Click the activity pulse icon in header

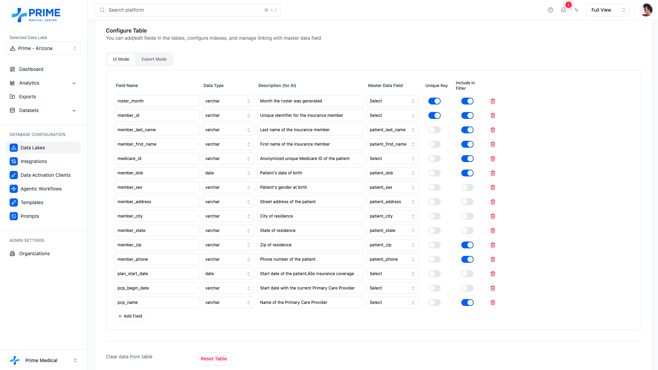point(577,10)
